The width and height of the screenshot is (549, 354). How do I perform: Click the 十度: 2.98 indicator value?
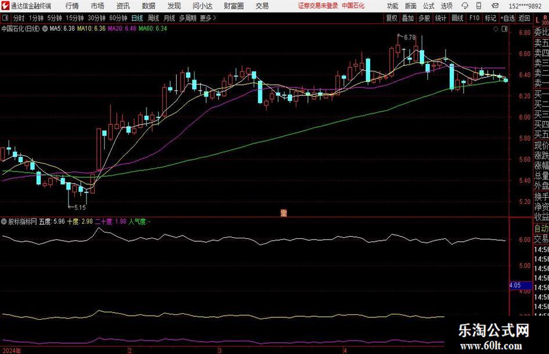(80, 221)
